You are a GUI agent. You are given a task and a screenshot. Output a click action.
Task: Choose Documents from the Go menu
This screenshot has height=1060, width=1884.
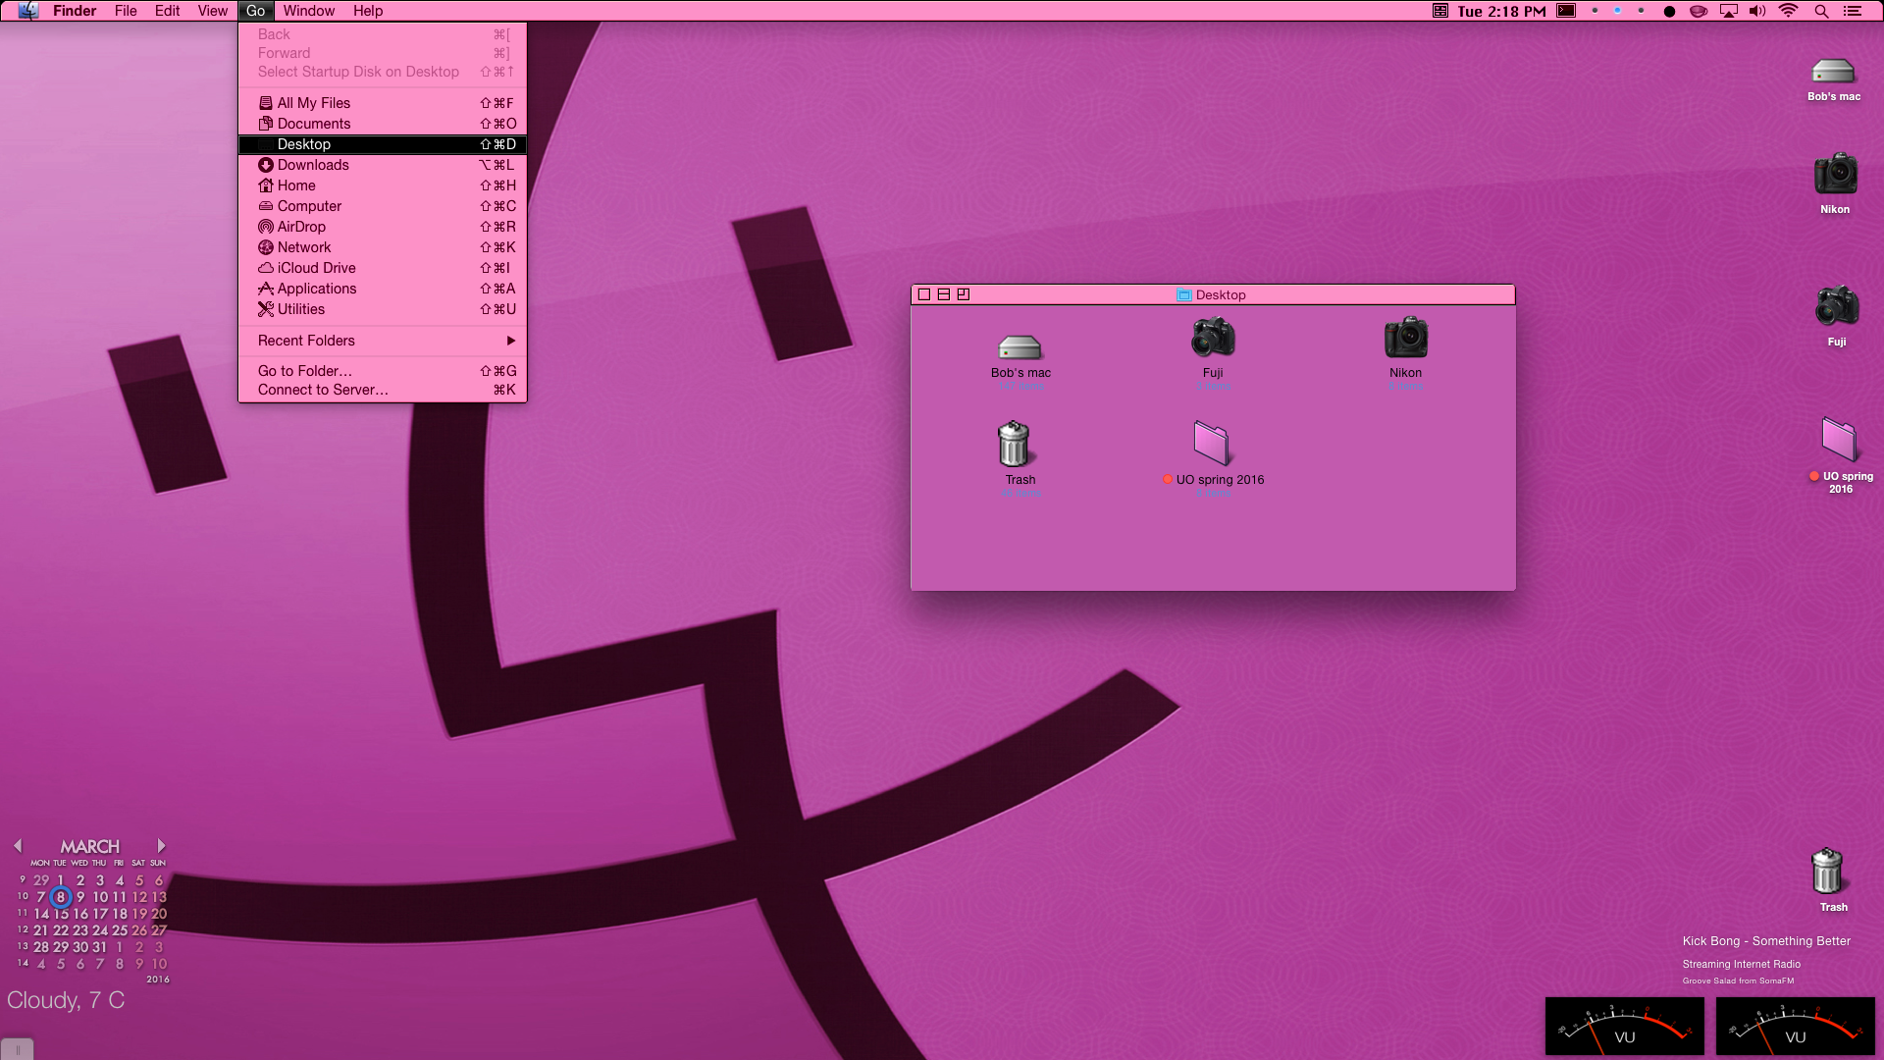383,124
